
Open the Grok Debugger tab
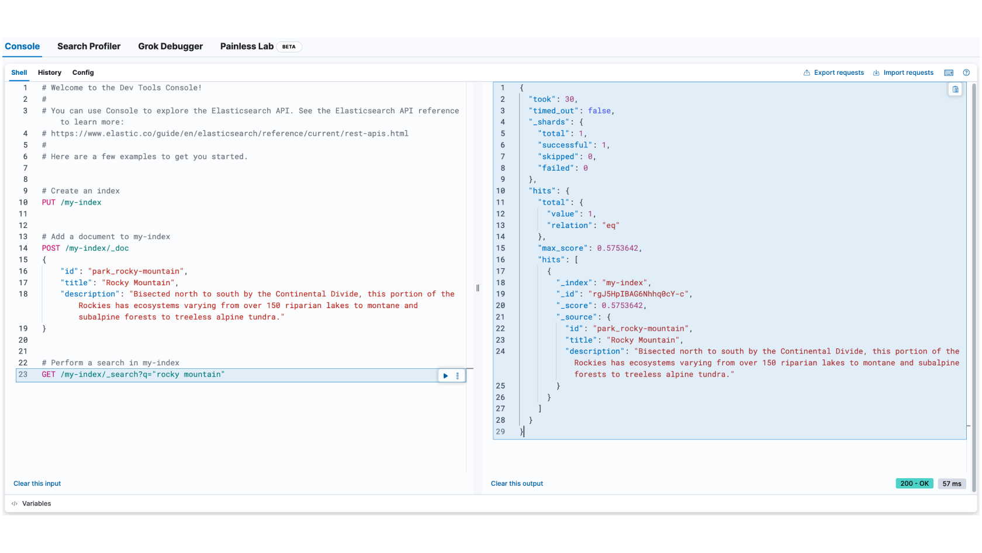point(170,47)
